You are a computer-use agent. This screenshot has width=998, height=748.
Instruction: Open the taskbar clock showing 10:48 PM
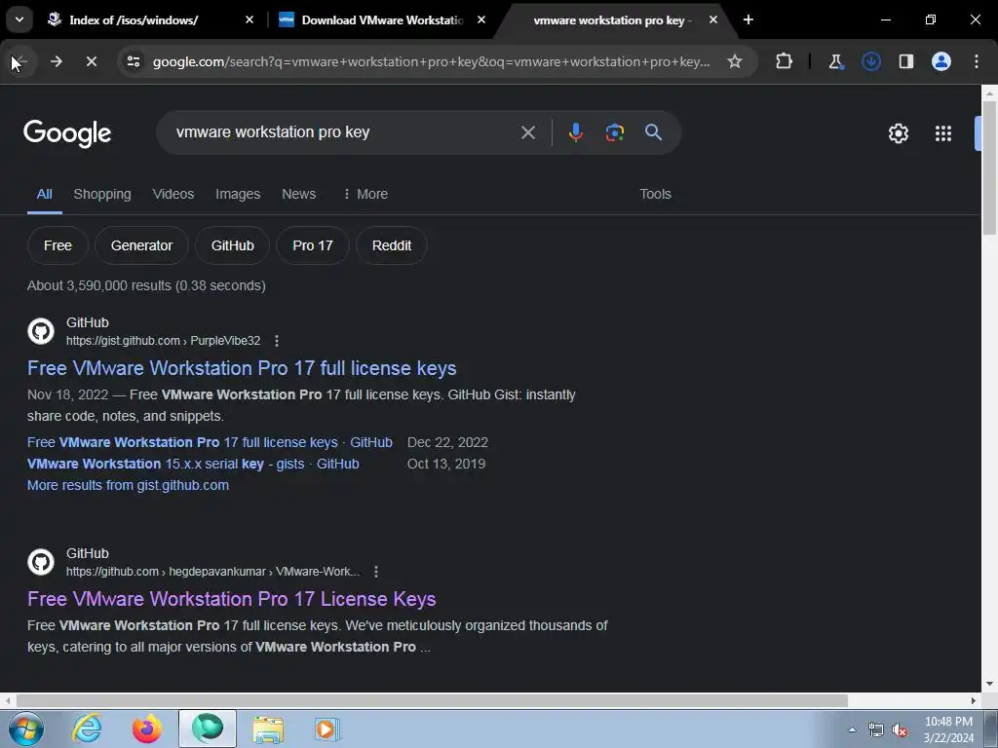click(948, 729)
